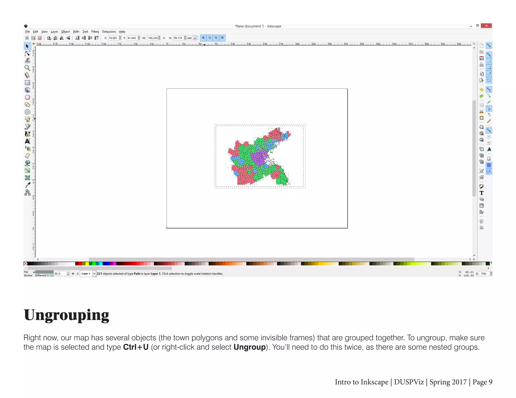Image resolution: width=516 pixels, height=398 pixels.
Task: Toggle move gradients with object
Action: (x=216, y=38)
